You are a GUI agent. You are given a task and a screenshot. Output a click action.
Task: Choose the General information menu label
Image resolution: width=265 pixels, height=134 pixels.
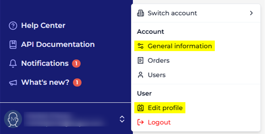[180, 46]
